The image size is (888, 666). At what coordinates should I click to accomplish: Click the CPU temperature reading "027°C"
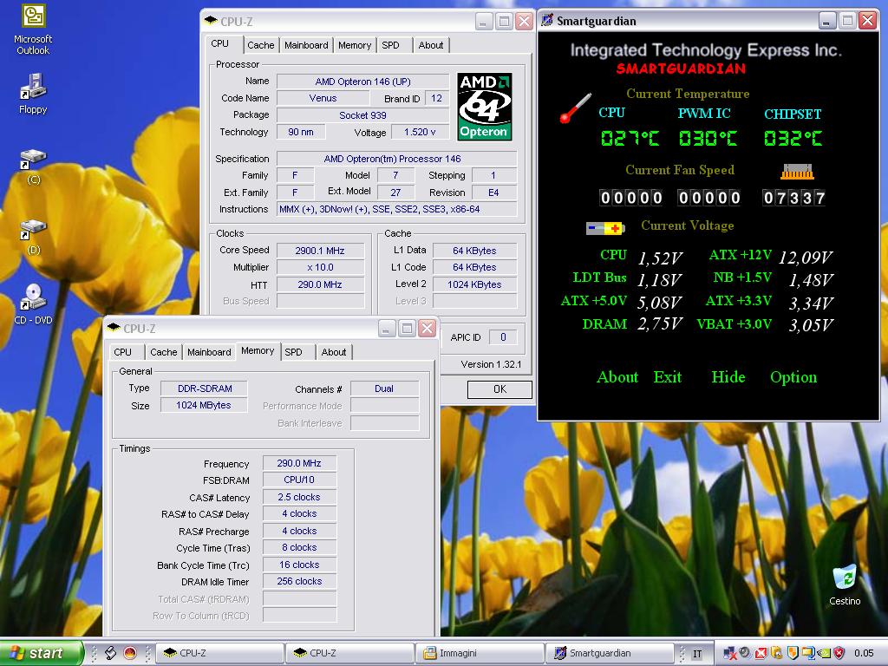(x=630, y=138)
